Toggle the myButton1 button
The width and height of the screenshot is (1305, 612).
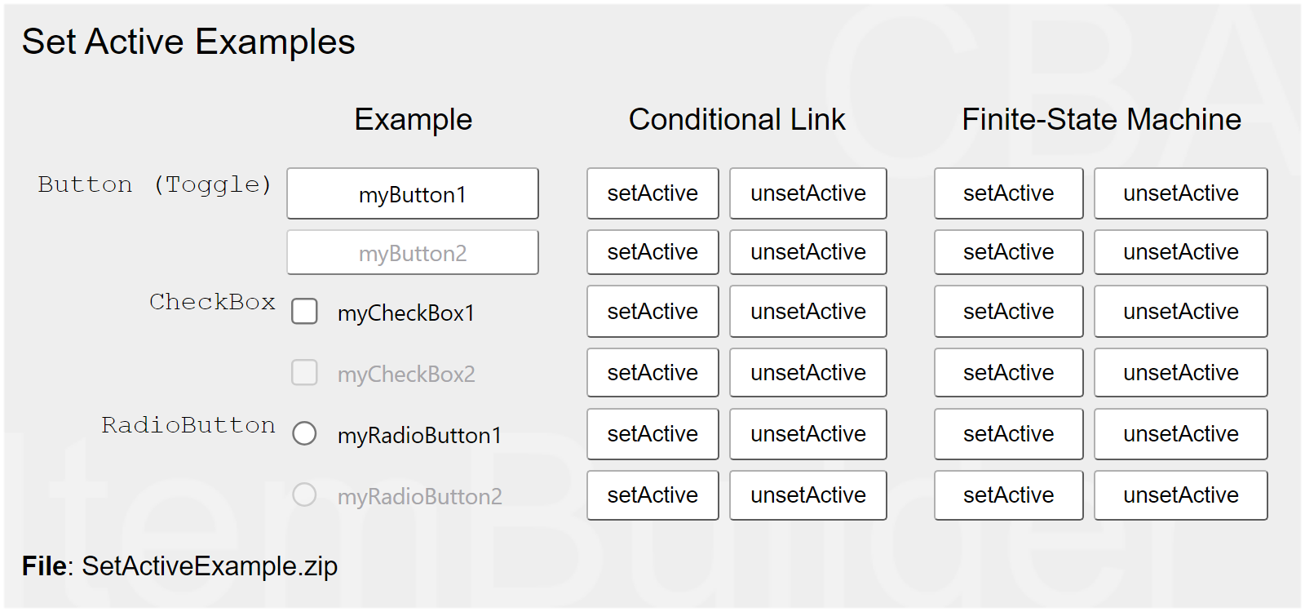413,194
